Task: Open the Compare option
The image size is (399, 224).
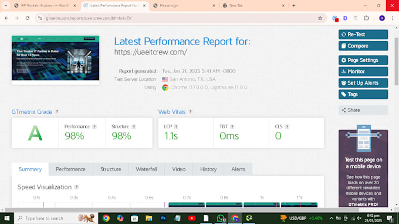Action: click(x=363, y=46)
